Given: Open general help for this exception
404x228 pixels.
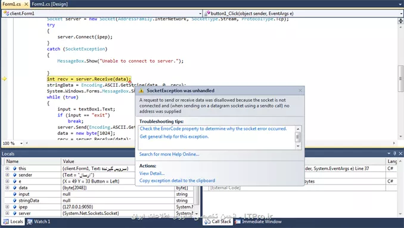Looking at the screenshot, I should point(174,136).
